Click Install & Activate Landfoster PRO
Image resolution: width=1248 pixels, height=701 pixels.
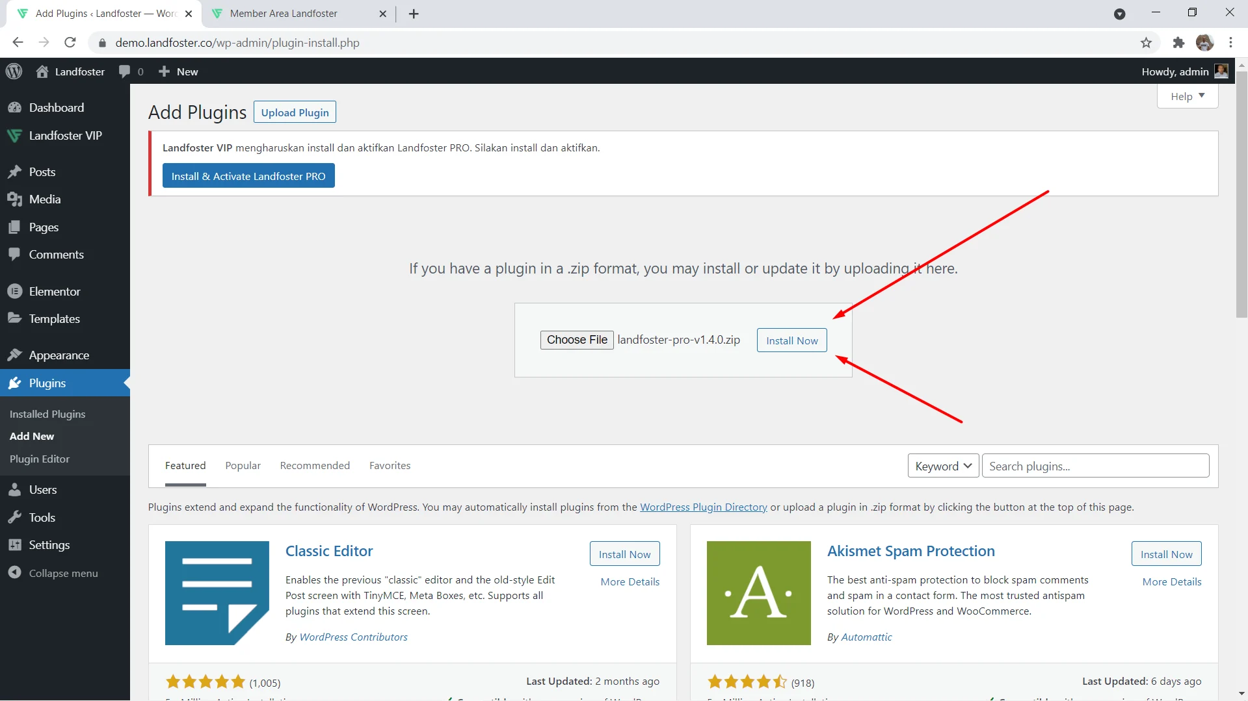(x=248, y=176)
